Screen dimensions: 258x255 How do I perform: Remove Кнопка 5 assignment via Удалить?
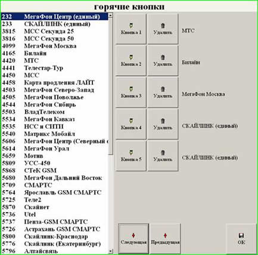point(163,156)
